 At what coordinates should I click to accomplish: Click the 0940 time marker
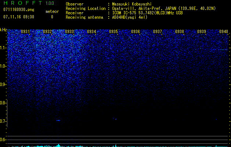pyautogui.click(x=224, y=32)
